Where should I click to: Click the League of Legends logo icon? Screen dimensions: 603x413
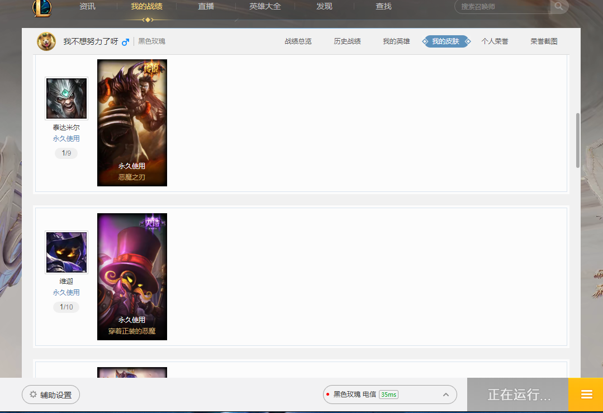pyautogui.click(x=42, y=8)
